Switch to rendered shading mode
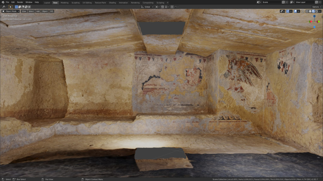The image size is (323, 181). tap(317, 11)
